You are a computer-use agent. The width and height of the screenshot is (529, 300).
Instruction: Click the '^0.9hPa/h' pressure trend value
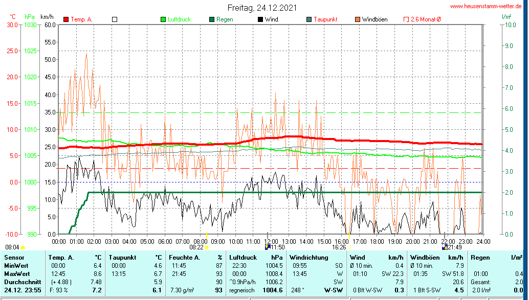click(243, 282)
